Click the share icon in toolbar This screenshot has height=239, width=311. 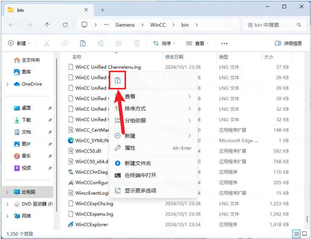(119, 43)
